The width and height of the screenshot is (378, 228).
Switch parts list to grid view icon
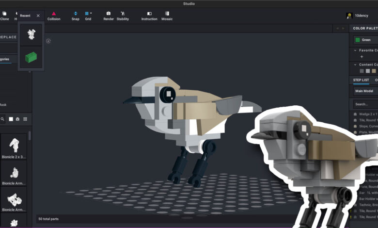point(25,119)
